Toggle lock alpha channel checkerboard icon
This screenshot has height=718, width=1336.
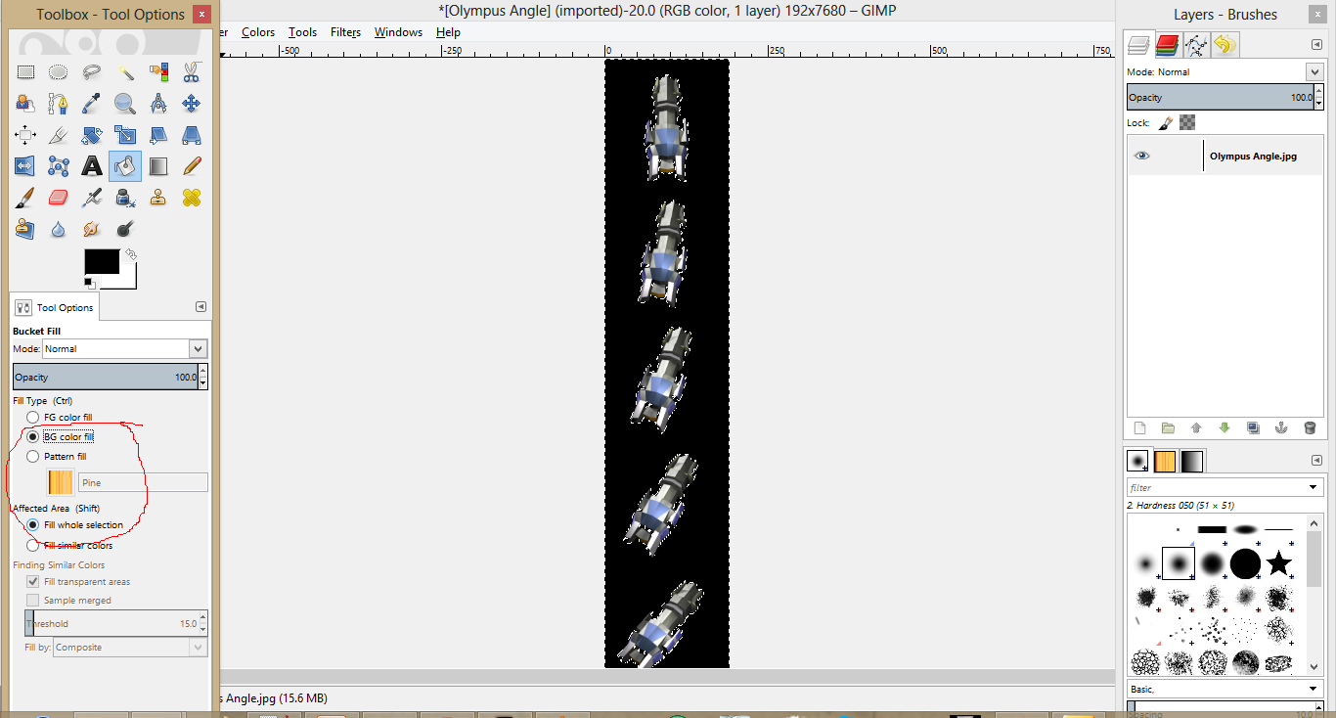tap(1187, 123)
